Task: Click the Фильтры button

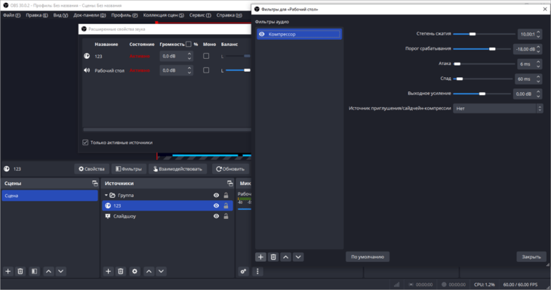Action: point(129,169)
